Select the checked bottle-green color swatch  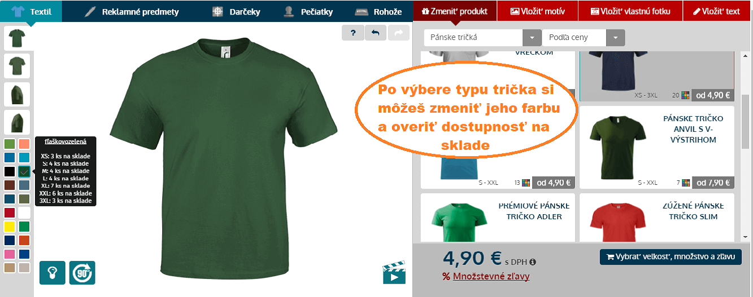(x=24, y=171)
